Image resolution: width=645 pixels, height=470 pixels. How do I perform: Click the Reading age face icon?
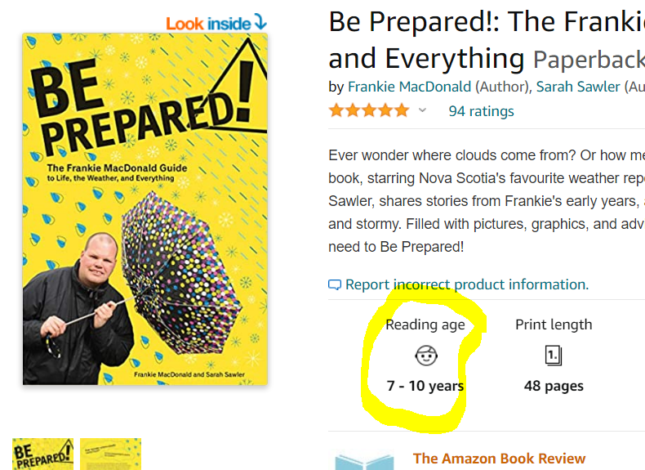[x=425, y=355]
